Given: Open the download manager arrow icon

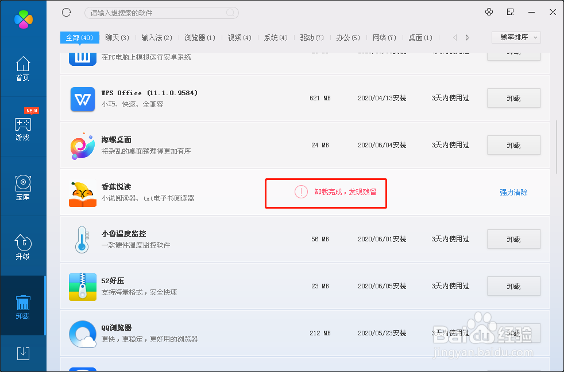Looking at the screenshot, I should [x=24, y=353].
